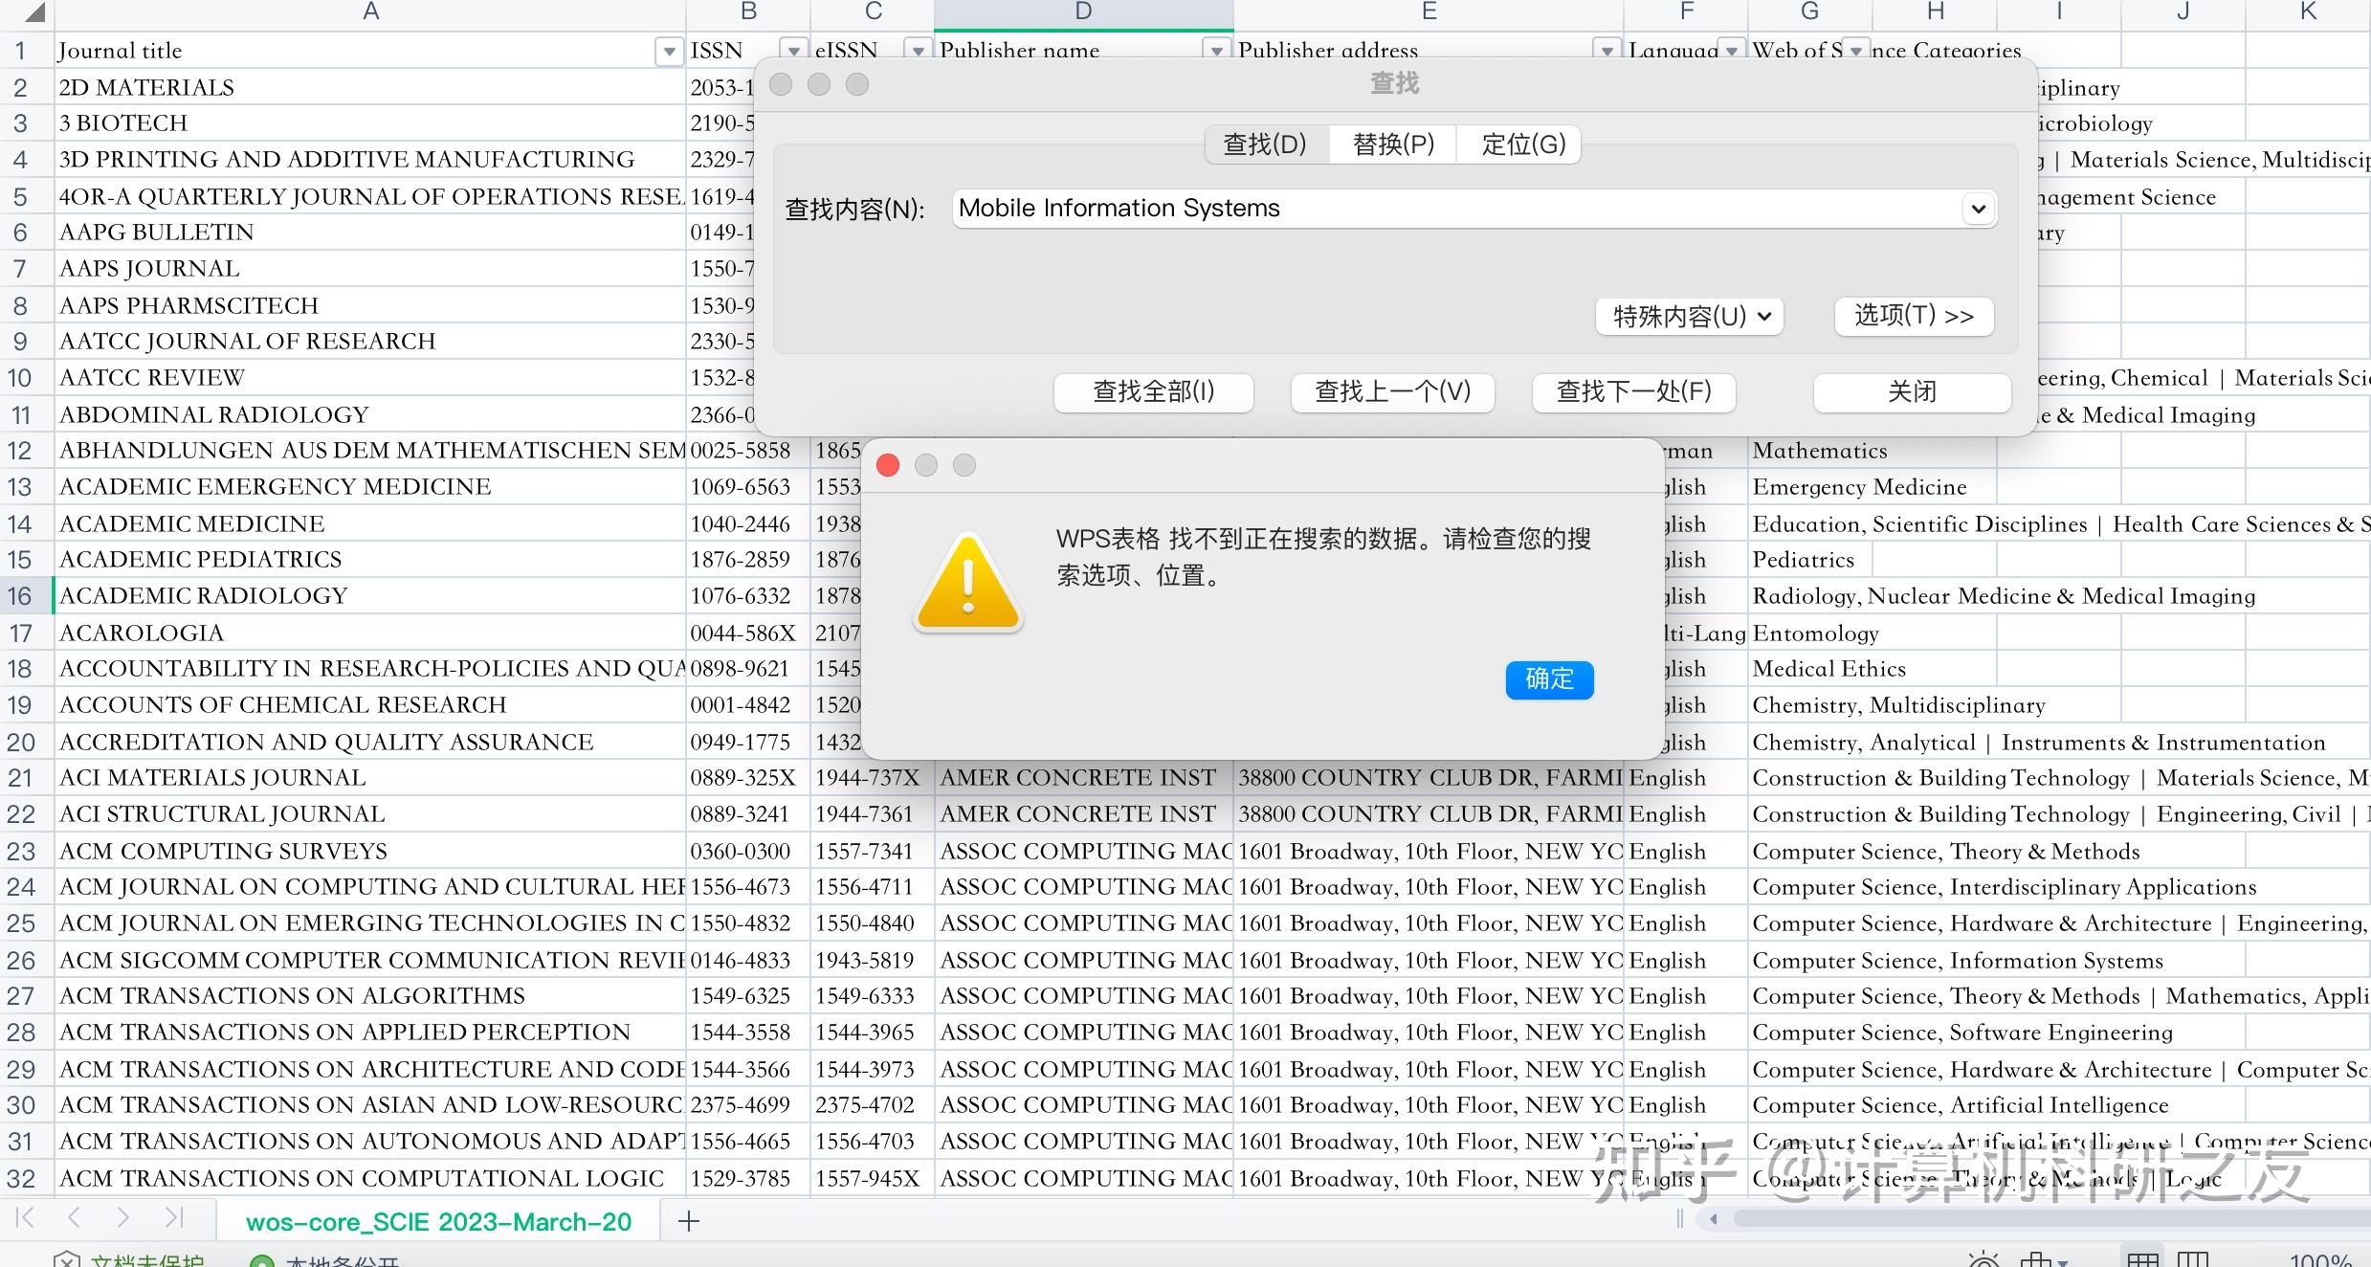The width and height of the screenshot is (2371, 1267).
Task: Open the 特殊内容(U) dropdown
Action: pos(1689,317)
